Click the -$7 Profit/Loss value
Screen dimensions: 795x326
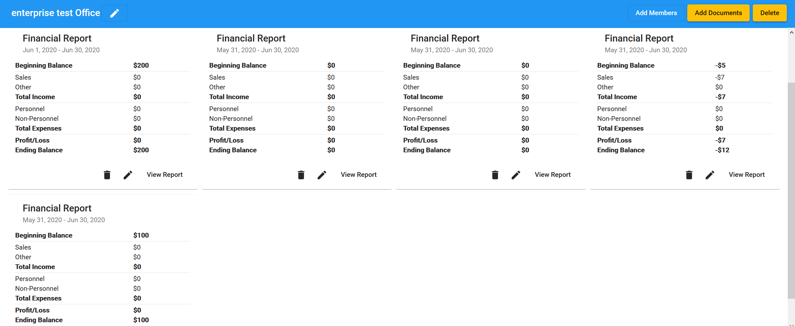coord(720,140)
